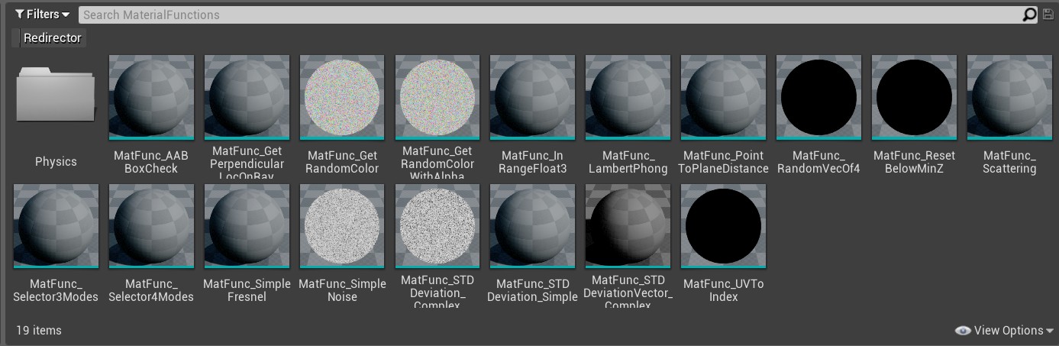Image resolution: width=1059 pixels, height=346 pixels.
Task: Select the MatFunc_ResetBelowMinZ asset
Action: pyautogui.click(x=914, y=98)
